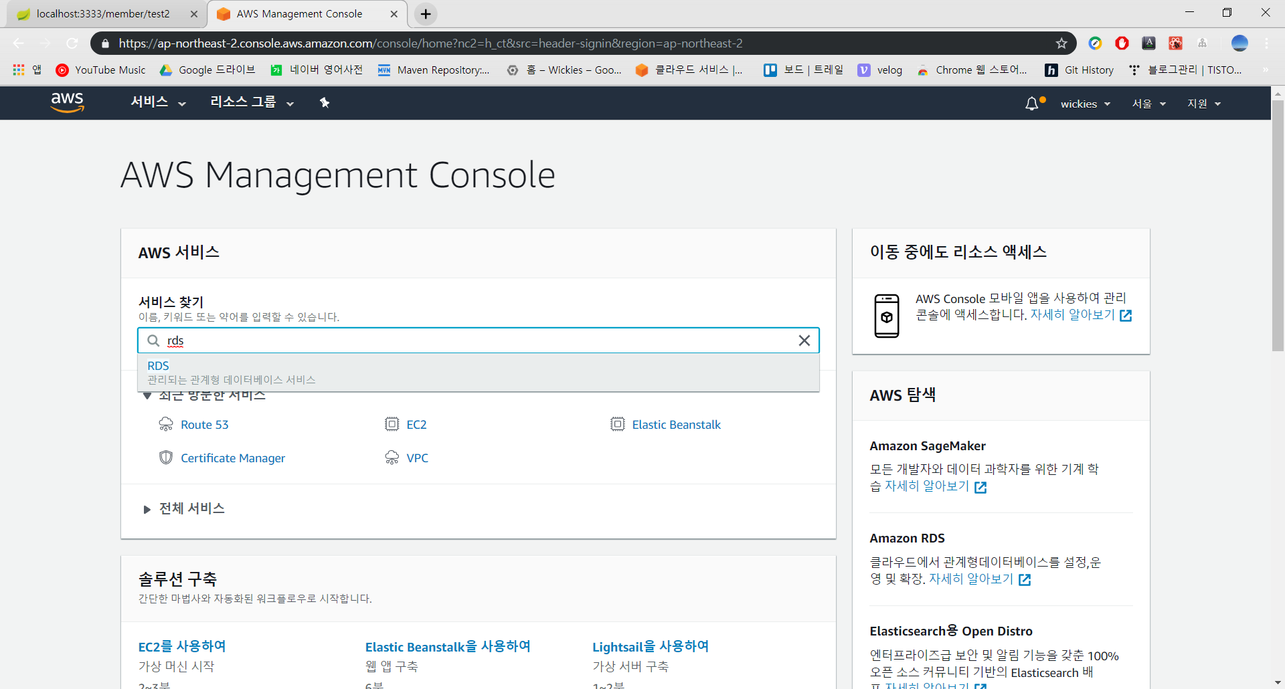The width and height of the screenshot is (1285, 689).
Task: Switch to the localhost:3333/member/test2 tab
Action: [104, 14]
